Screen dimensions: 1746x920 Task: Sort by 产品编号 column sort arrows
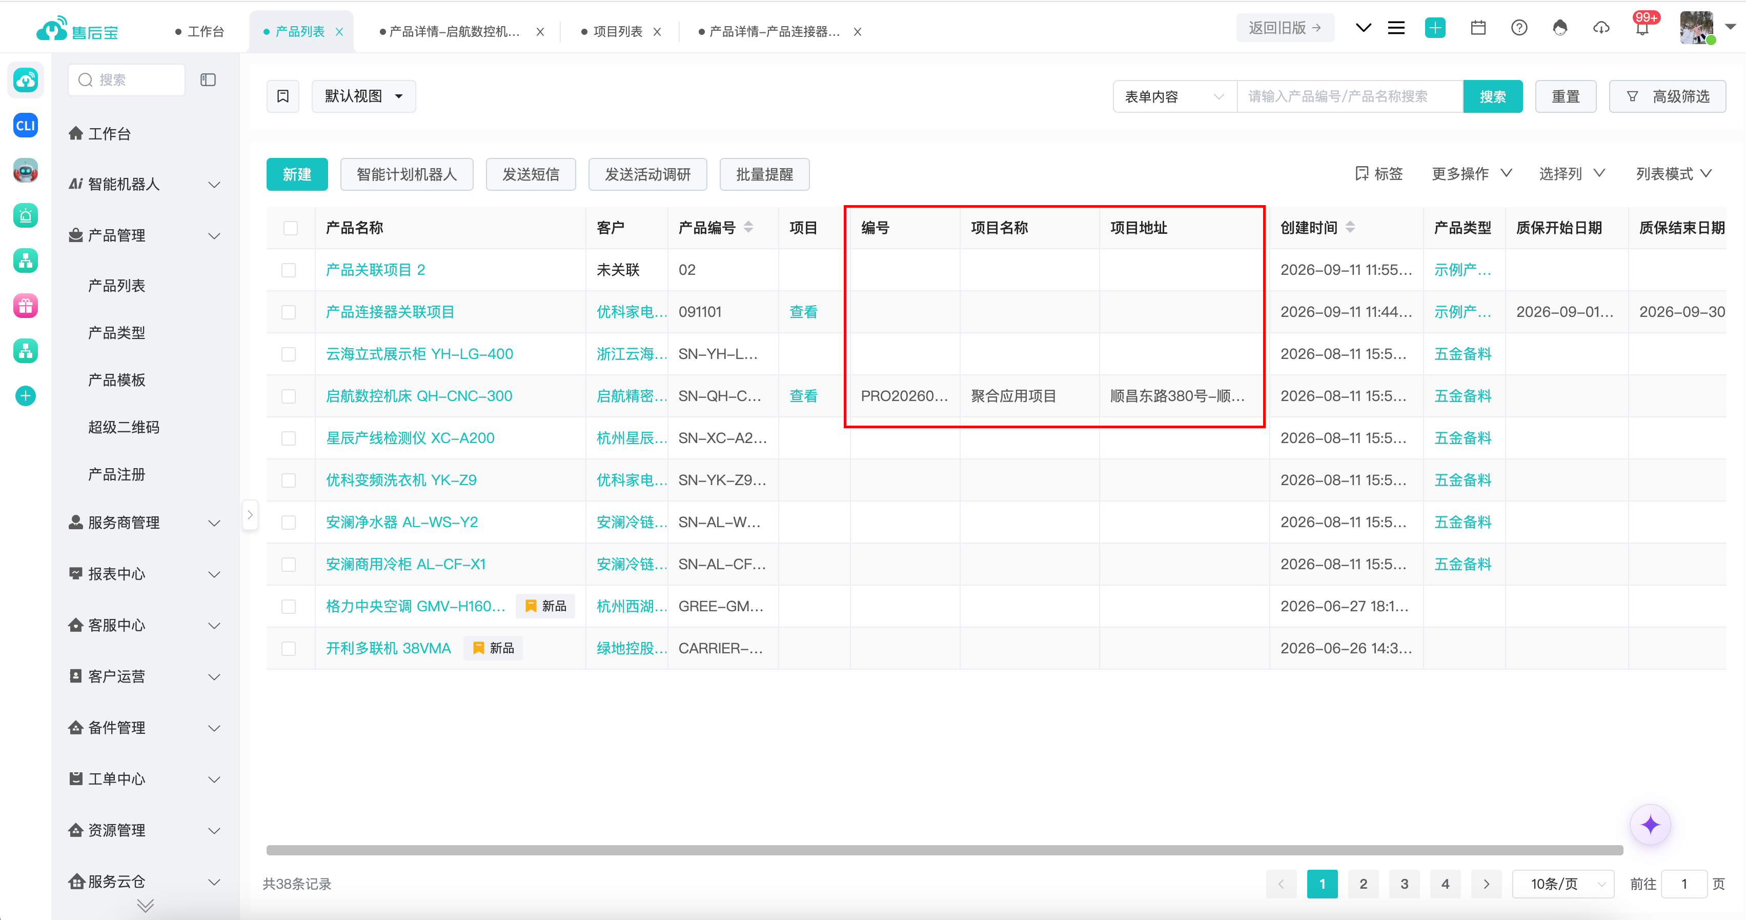(748, 227)
